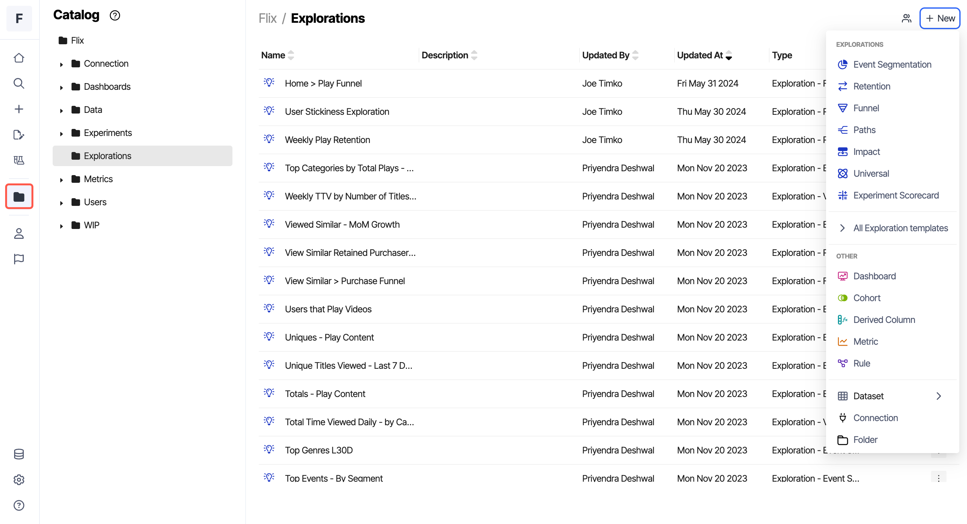The height and width of the screenshot is (524, 967).
Task: Select Explorations folder in catalog tree
Action: click(142, 156)
